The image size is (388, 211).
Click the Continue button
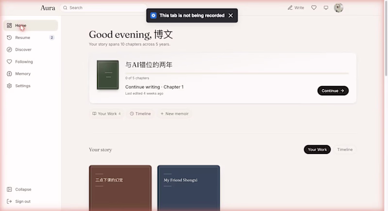point(333,90)
